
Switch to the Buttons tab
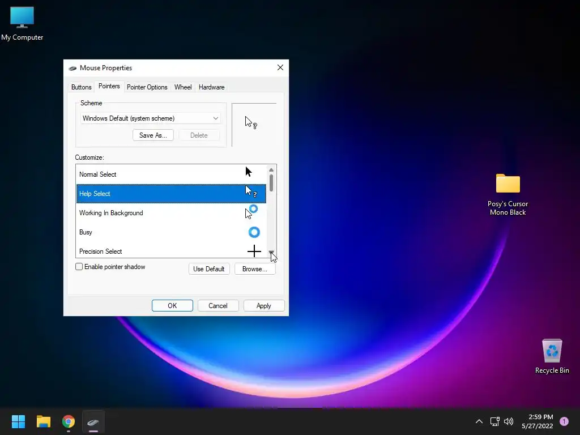click(81, 87)
